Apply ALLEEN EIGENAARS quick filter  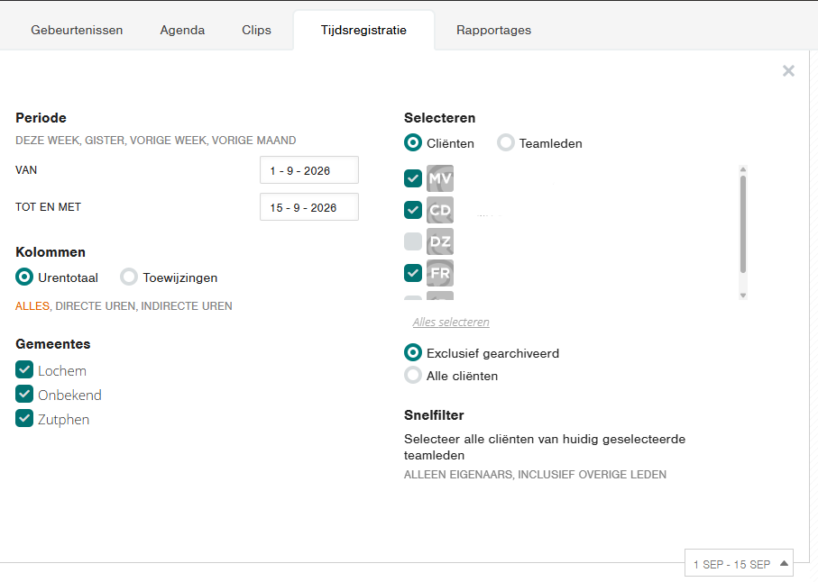pos(458,475)
